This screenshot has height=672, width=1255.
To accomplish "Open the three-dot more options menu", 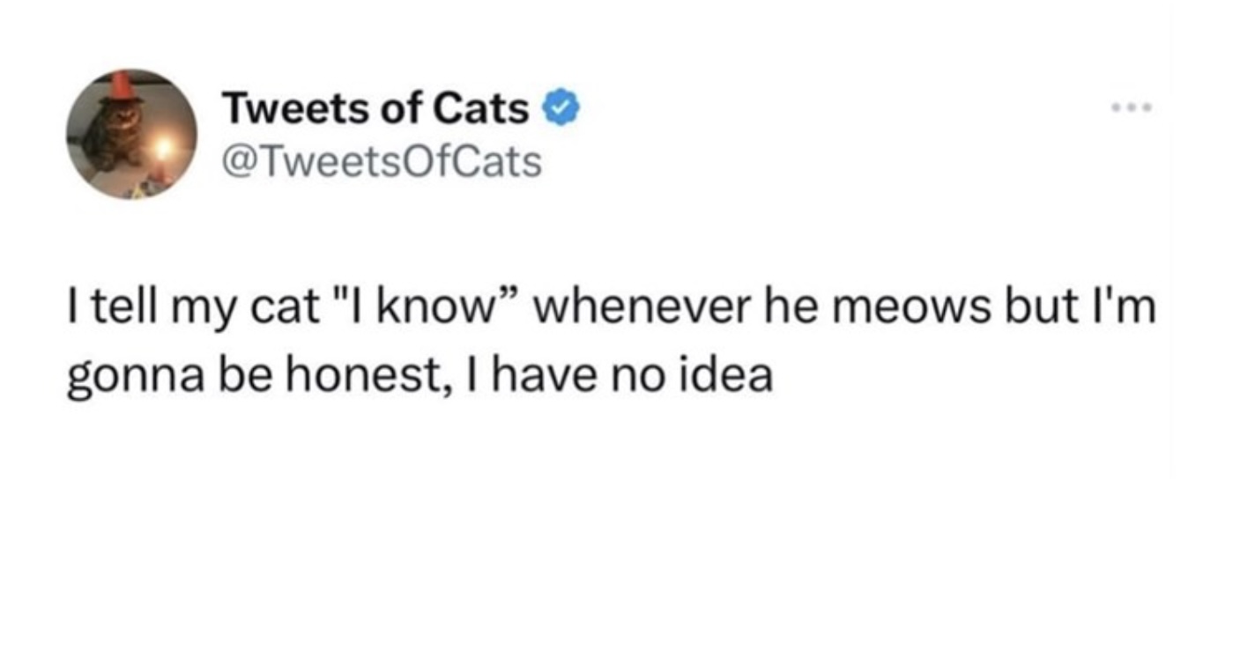I will click(1132, 110).
